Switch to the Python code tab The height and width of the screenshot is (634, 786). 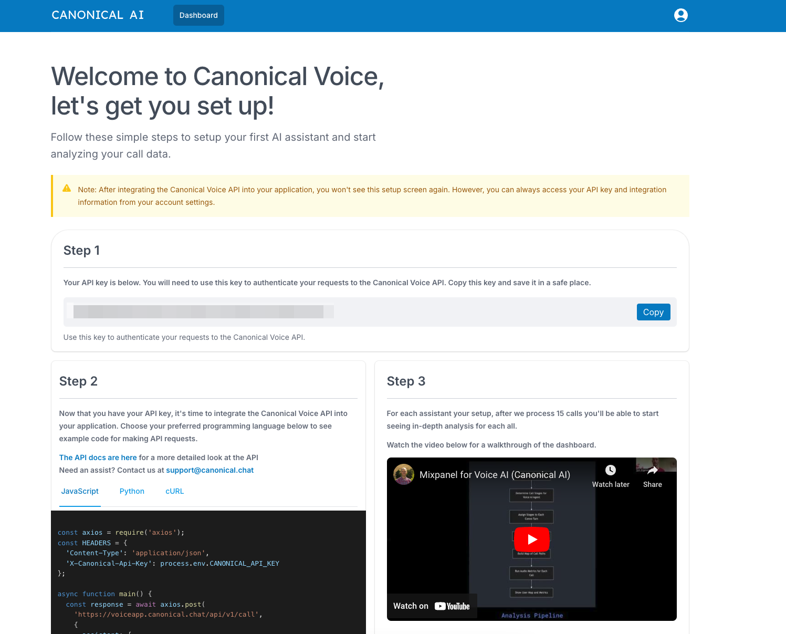[132, 492]
